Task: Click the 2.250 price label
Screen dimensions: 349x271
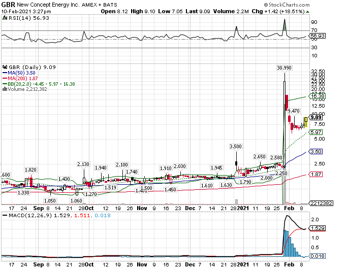Action: pyautogui.click(x=281, y=173)
